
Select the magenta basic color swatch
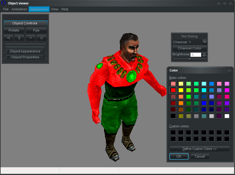pos(227,90)
